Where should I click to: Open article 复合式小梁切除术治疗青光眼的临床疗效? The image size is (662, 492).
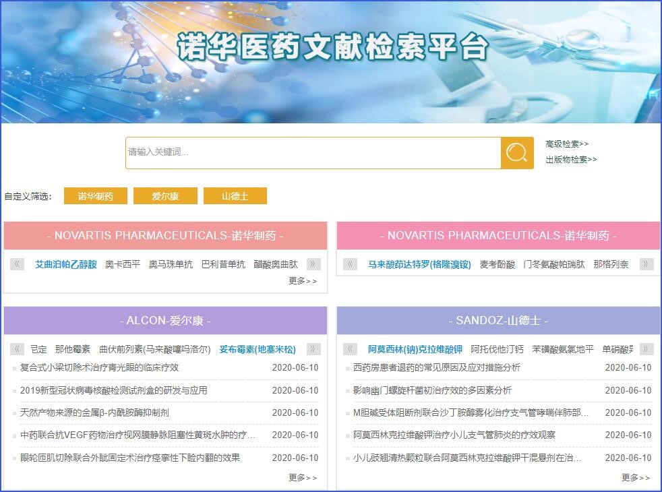pyautogui.click(x=100, y=367)
